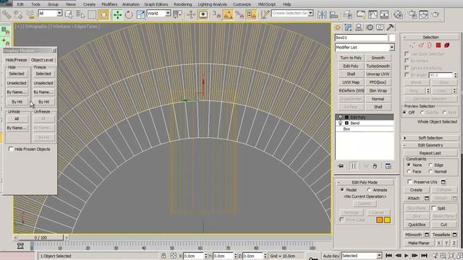The image size is (463, 260).
Task: Click the white object color swatch
Action: pyautogui.click(x=392, y=38)
